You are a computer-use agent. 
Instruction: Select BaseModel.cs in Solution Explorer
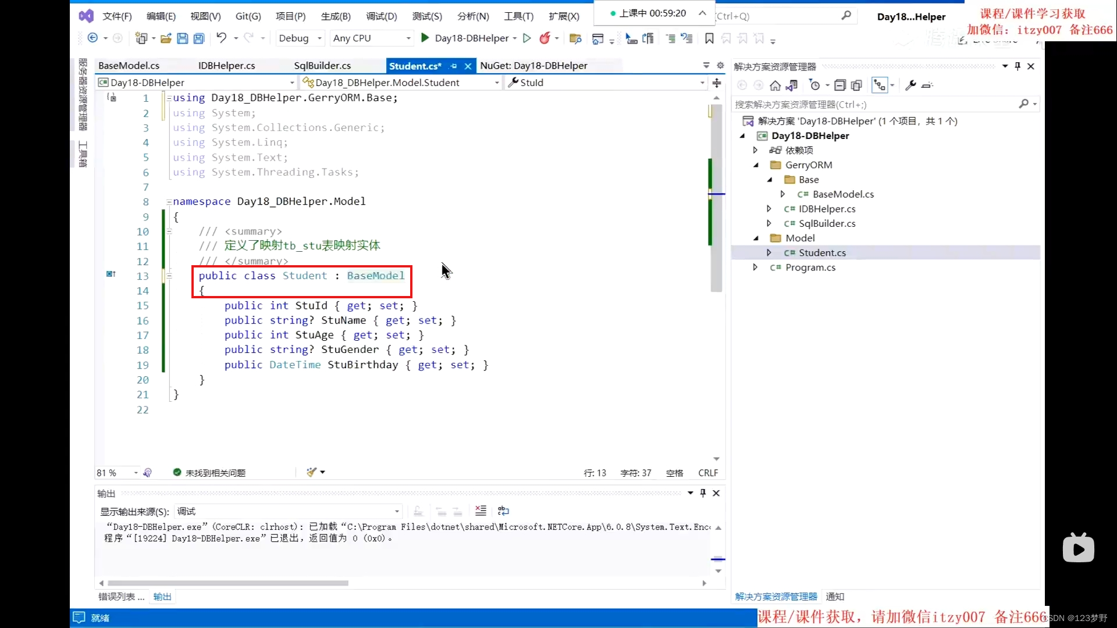coord(843,194)
